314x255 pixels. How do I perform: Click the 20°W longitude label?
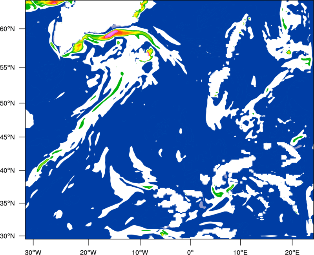coord(88,252)
